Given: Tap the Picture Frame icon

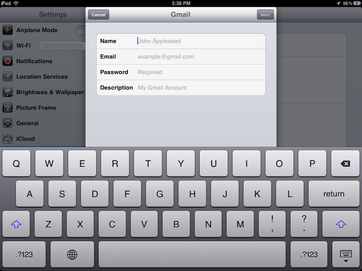Looking at the screenshot, I should 7,107.
